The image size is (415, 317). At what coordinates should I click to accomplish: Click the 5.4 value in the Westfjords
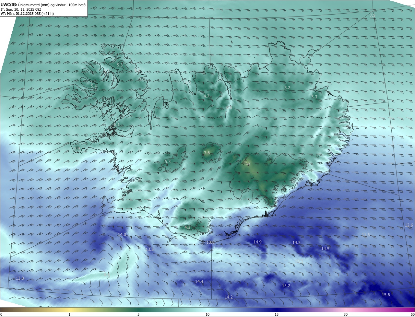(x=94, y=86)
